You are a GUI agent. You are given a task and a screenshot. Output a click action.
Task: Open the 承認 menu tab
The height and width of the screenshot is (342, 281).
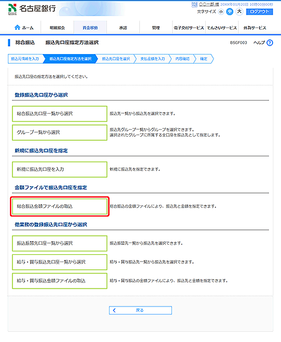coord(123,28)
